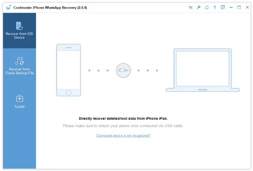Click the music note iTunes icon
Screen dimensions: 253x171
[x=19, y=61]
